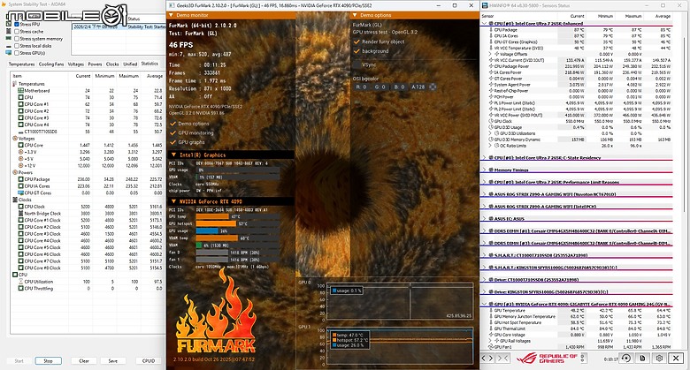Click the Stress system memory RAM icon
The image size is (690, 370).
(x=8, y=39)
